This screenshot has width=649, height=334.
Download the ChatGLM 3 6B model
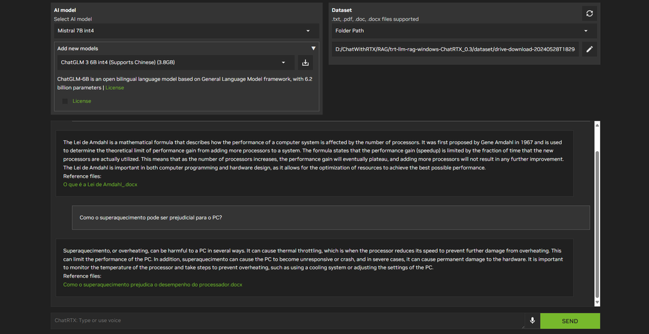click(x=305, y=63)
